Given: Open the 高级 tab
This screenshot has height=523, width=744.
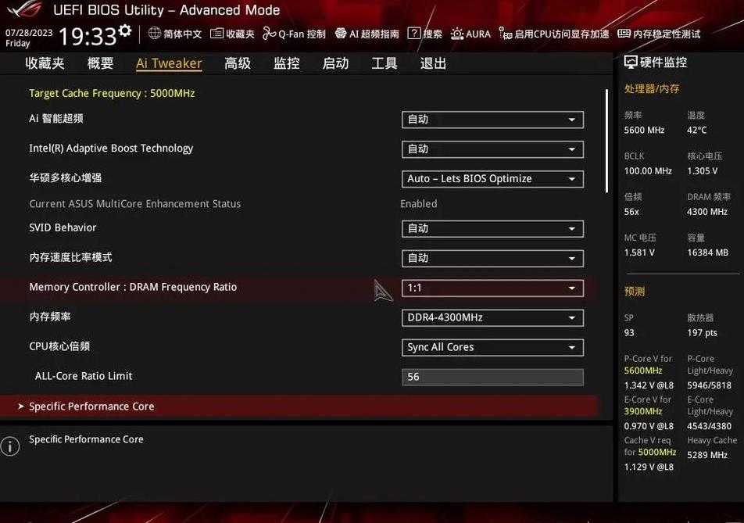Looking at the screenshot, I should pos(238,63).
